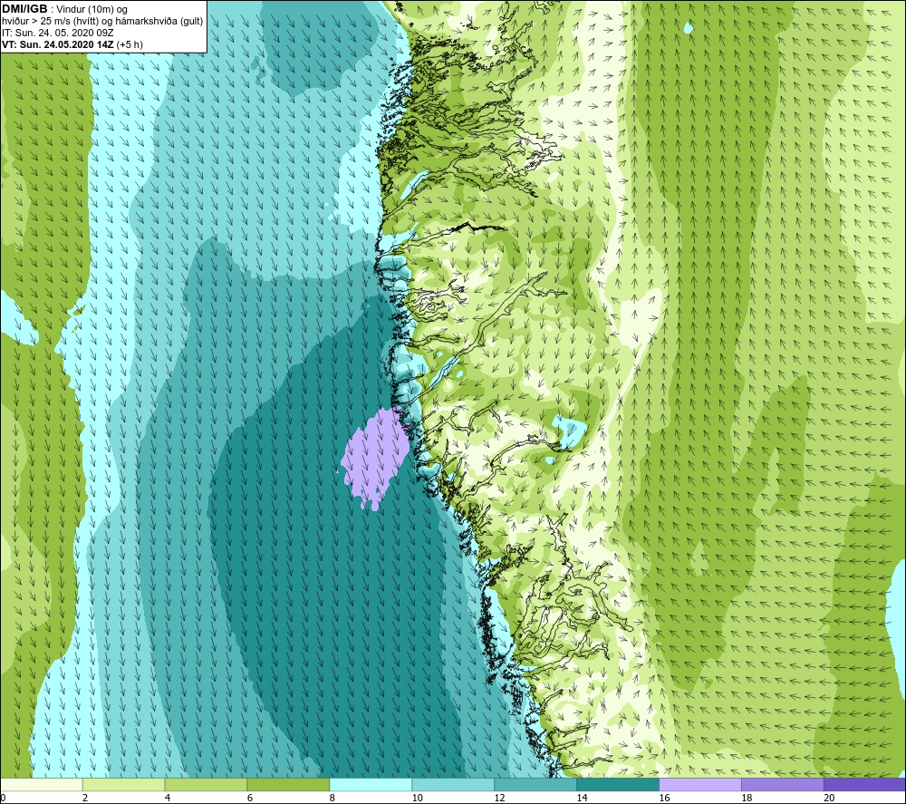Viewport: 906px width, 804px height.
Task: Click the lavender high-wind patch offshore
Action: [374, 457]
